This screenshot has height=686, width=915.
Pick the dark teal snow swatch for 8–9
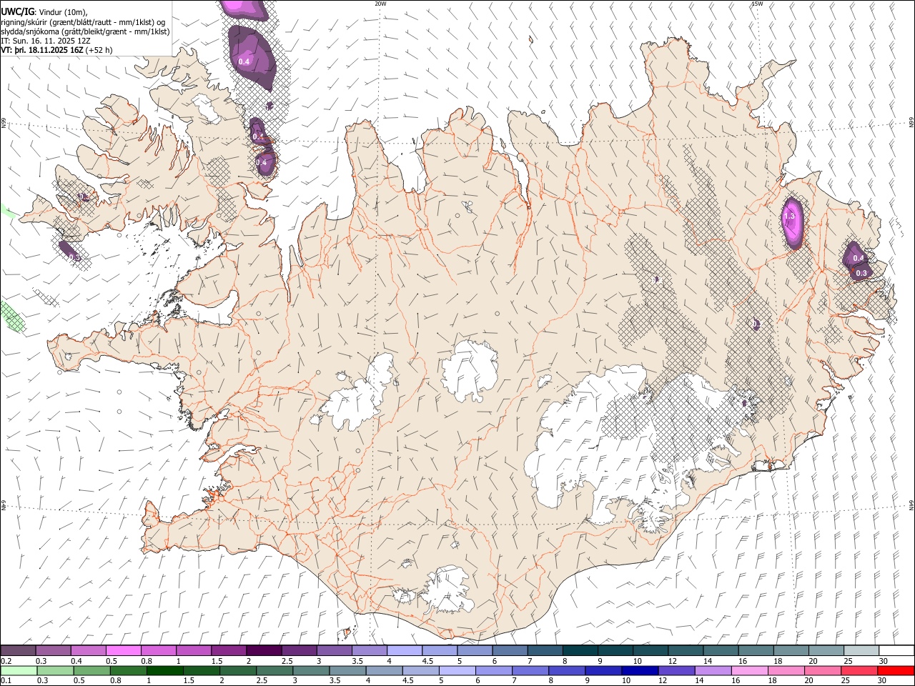[x=580, y=651]
